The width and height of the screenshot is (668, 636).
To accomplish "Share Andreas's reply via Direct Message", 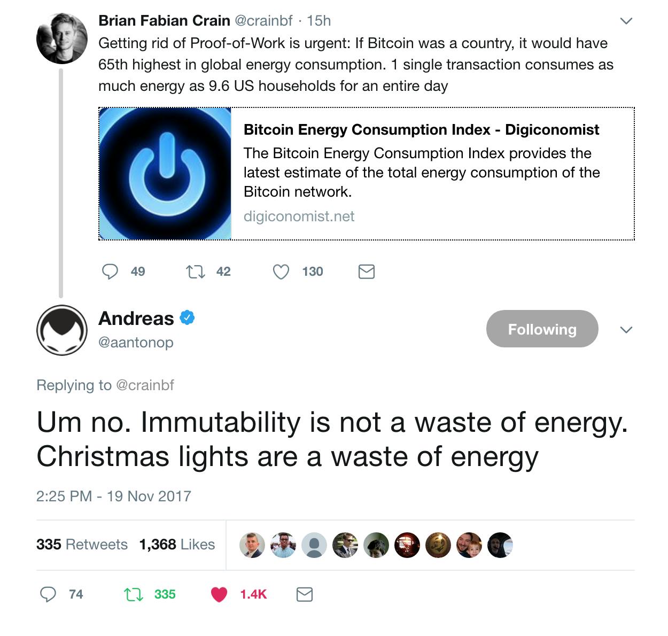I will [x=305, y=594].
